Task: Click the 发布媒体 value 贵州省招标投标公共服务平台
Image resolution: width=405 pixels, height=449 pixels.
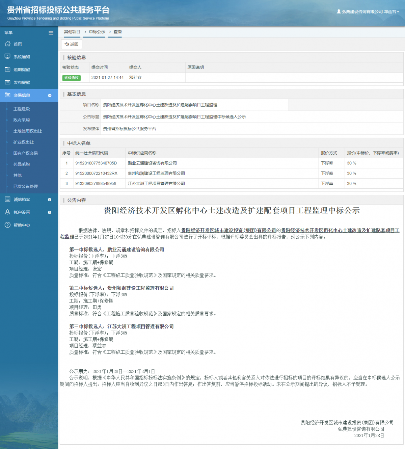Action: coord(130,129)
